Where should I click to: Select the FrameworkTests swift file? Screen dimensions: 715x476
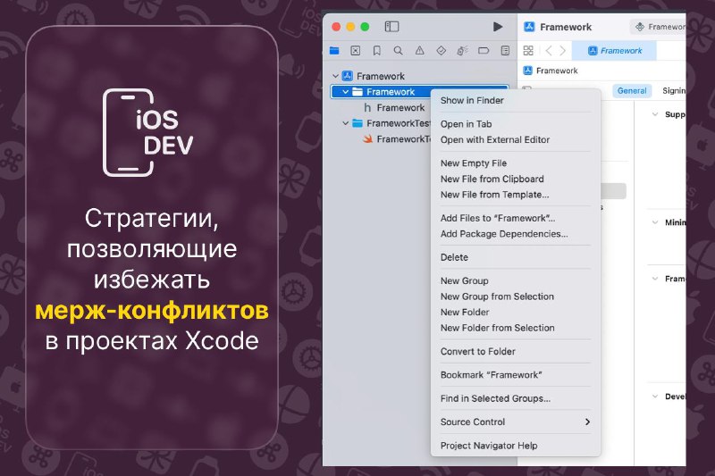397,139
